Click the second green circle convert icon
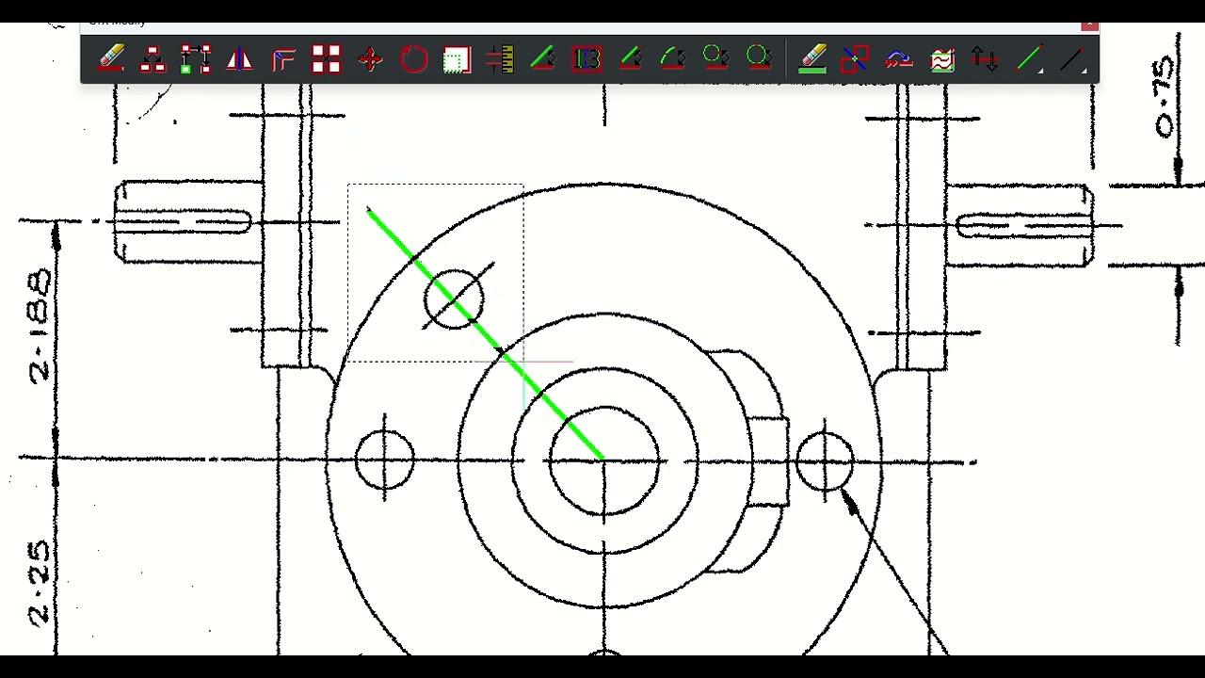 click(760, 59)
